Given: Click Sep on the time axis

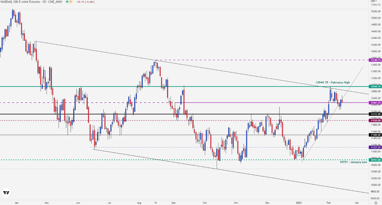Looking at the screenshot, I should pyautogui.click(x=174, y=203).
